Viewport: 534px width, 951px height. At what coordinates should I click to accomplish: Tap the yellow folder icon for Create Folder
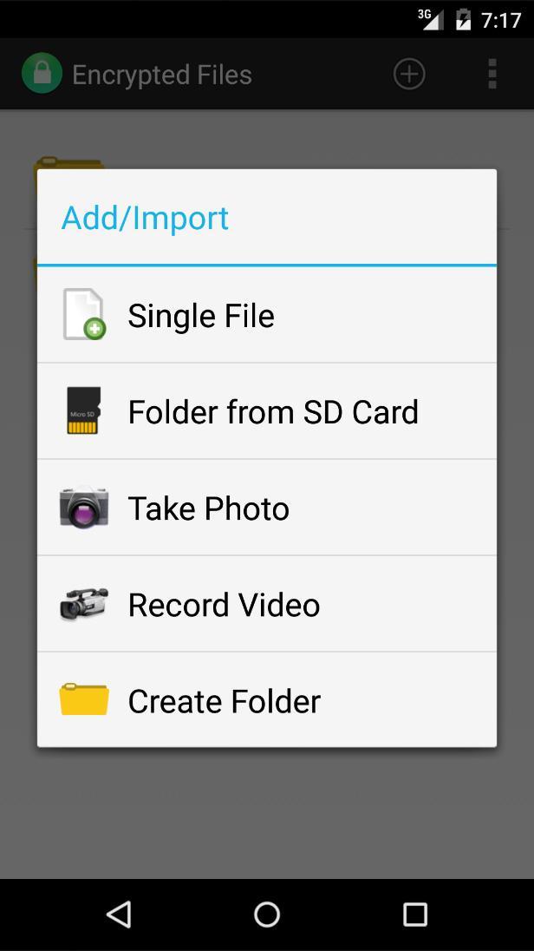84,699
